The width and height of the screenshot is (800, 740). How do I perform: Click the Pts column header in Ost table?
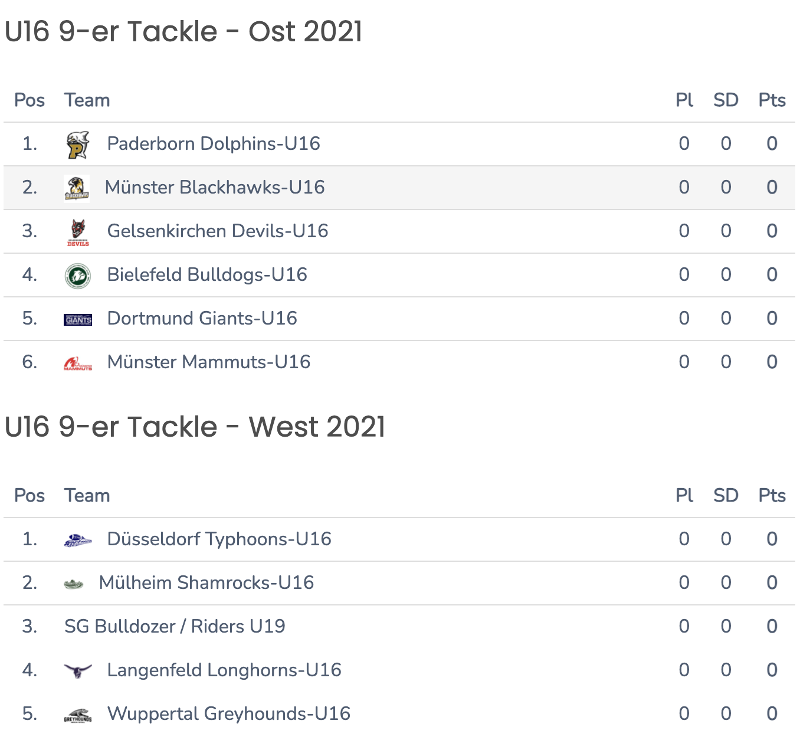(x=772, y=100)
